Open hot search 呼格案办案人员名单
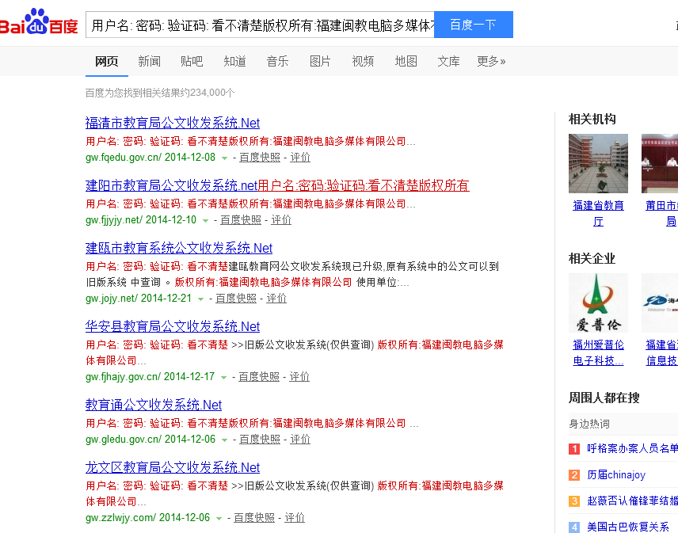Screen dimensions: 678x533 [x=632, y=449]
